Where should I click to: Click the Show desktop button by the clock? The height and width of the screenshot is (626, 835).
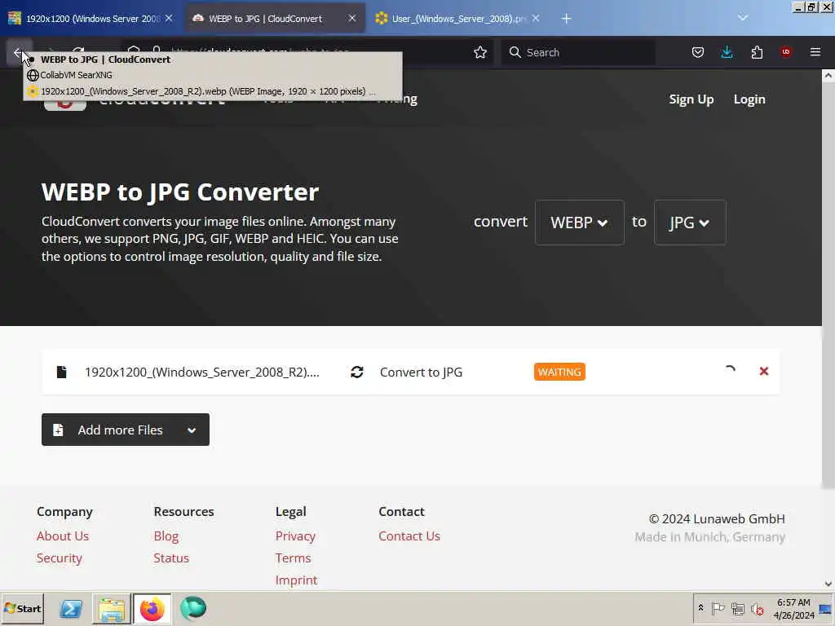click(826, 608)
